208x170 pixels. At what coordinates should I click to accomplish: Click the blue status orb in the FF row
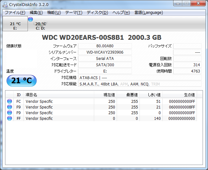coord(10,118)
